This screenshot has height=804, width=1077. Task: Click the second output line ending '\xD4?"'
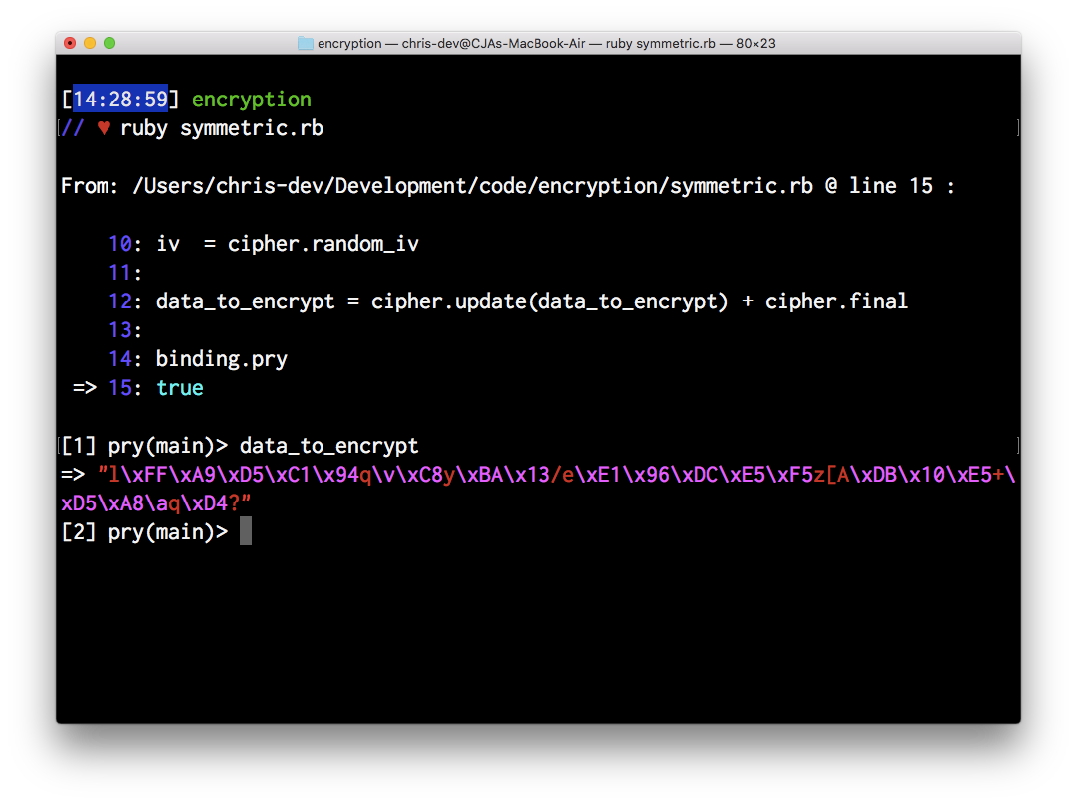coord(156,503)
